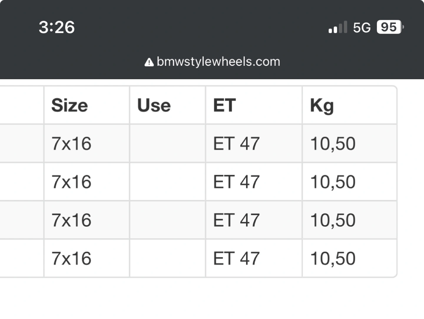Tap the bmwstylewheels.com address bar
This screenshot has width=424, height=319.
(x=212, y=62)
